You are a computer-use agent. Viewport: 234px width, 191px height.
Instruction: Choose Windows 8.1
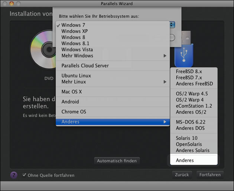click(113, 43)
